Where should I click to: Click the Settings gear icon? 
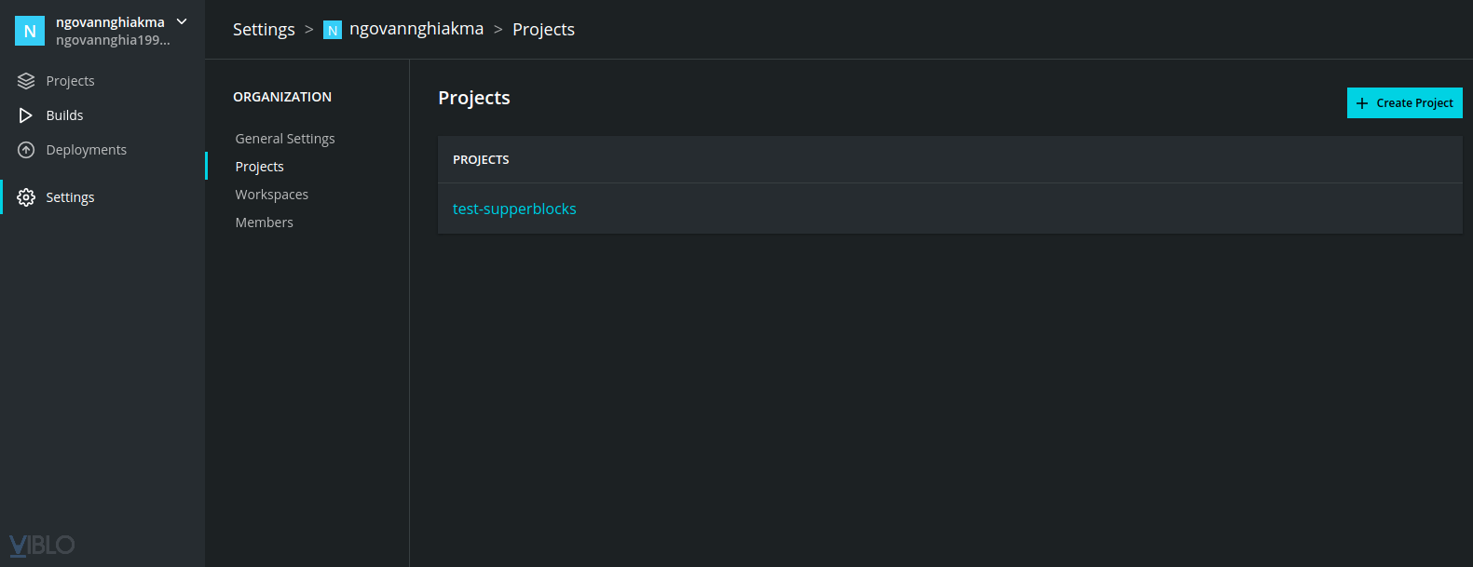(x=26, y=197)
